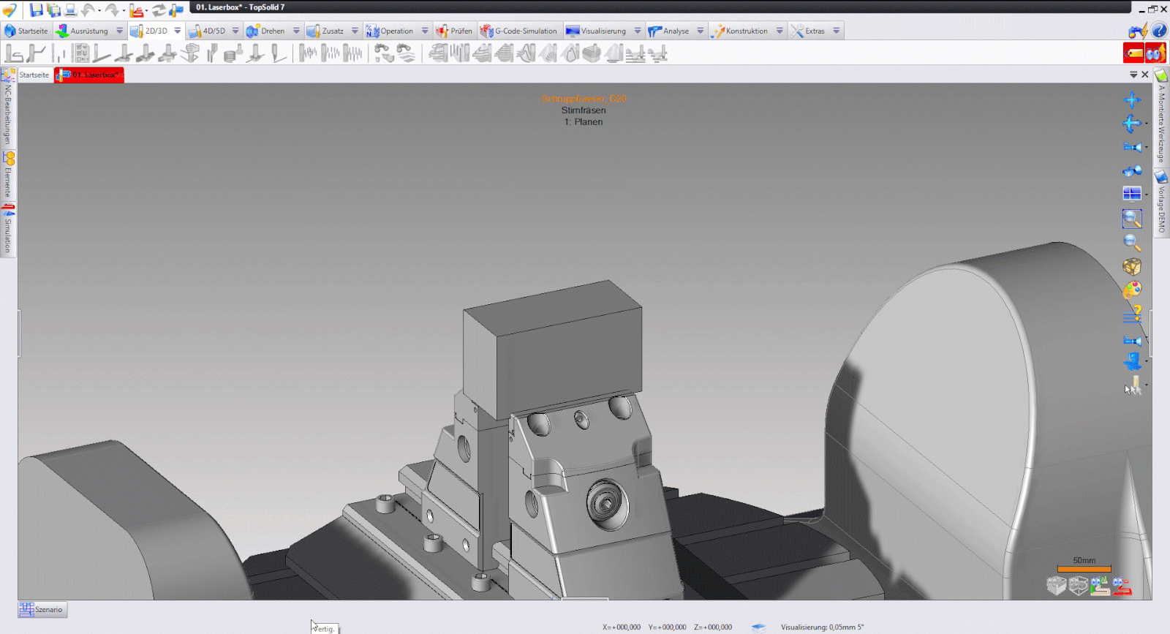The width and height of the screenshot is (1170, 634).
Task: Switch to the Startseite document tab
Action: 34,75
